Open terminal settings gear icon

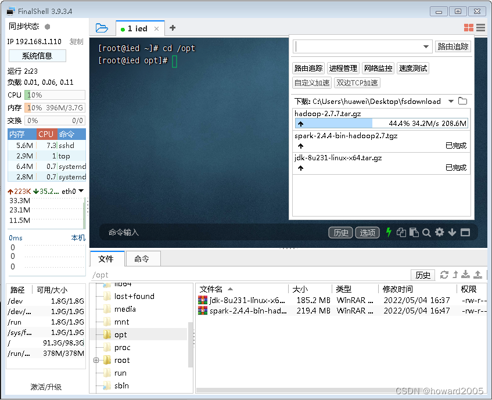tap(439, 232)
